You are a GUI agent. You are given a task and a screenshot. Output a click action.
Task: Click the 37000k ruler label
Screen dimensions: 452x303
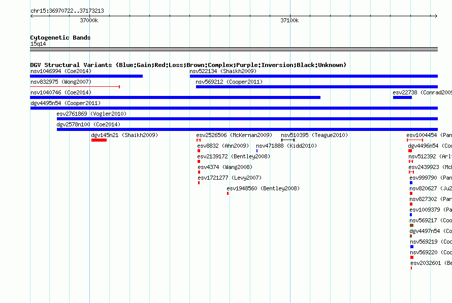click(89, 20)
